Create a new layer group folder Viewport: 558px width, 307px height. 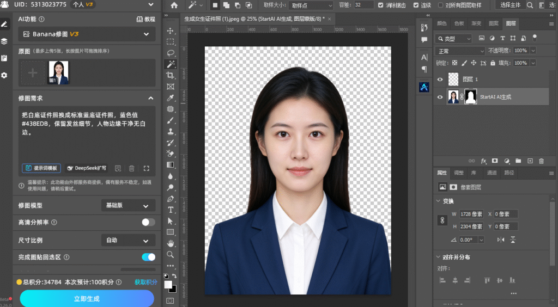518,161
